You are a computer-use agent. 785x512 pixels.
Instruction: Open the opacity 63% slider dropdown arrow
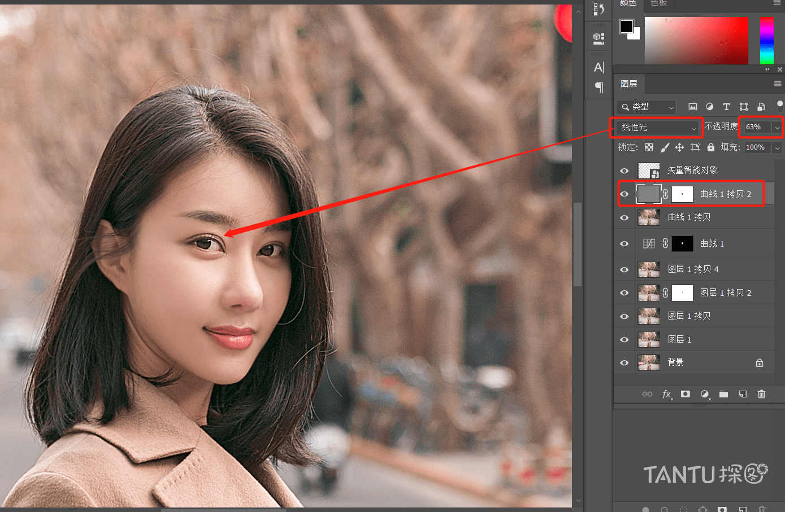tap(778, 128)
